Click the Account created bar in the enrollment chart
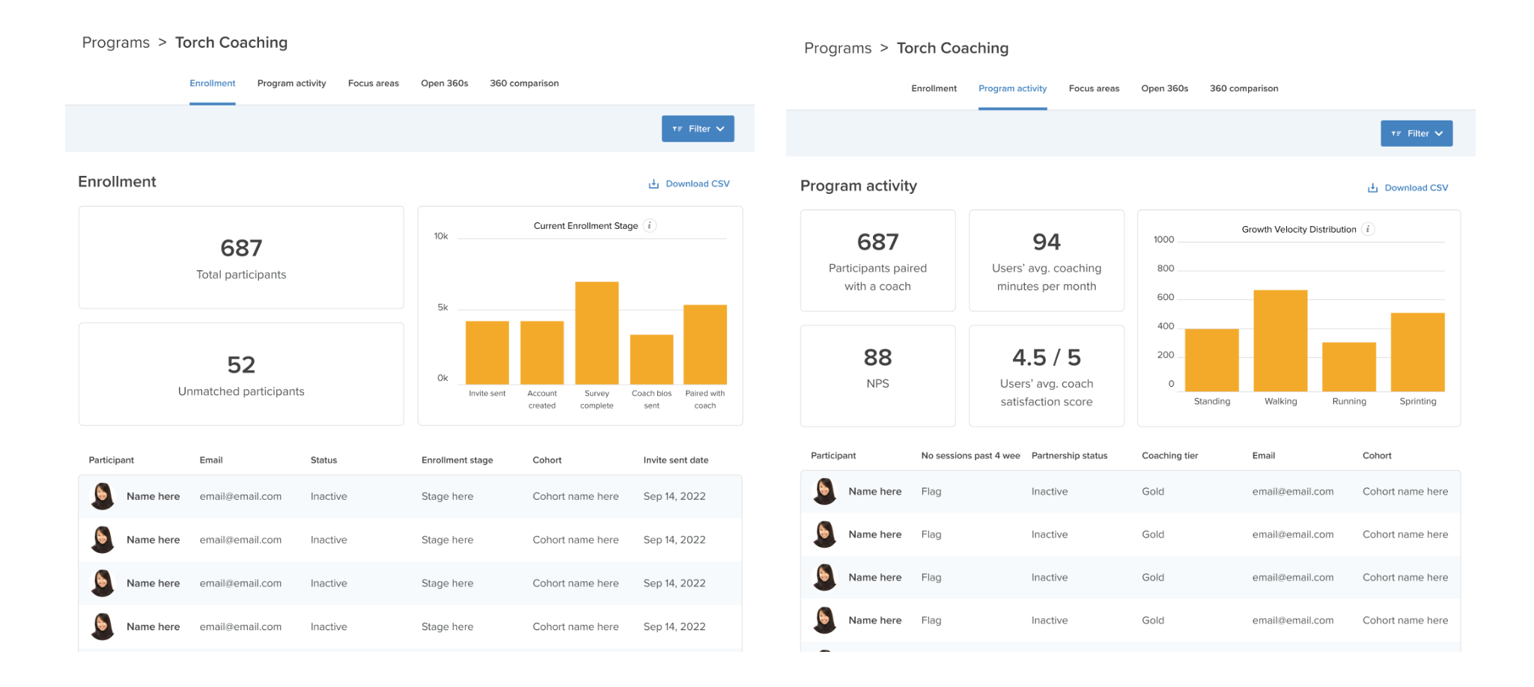The image size is (1534, 687). tap(542, 352)
